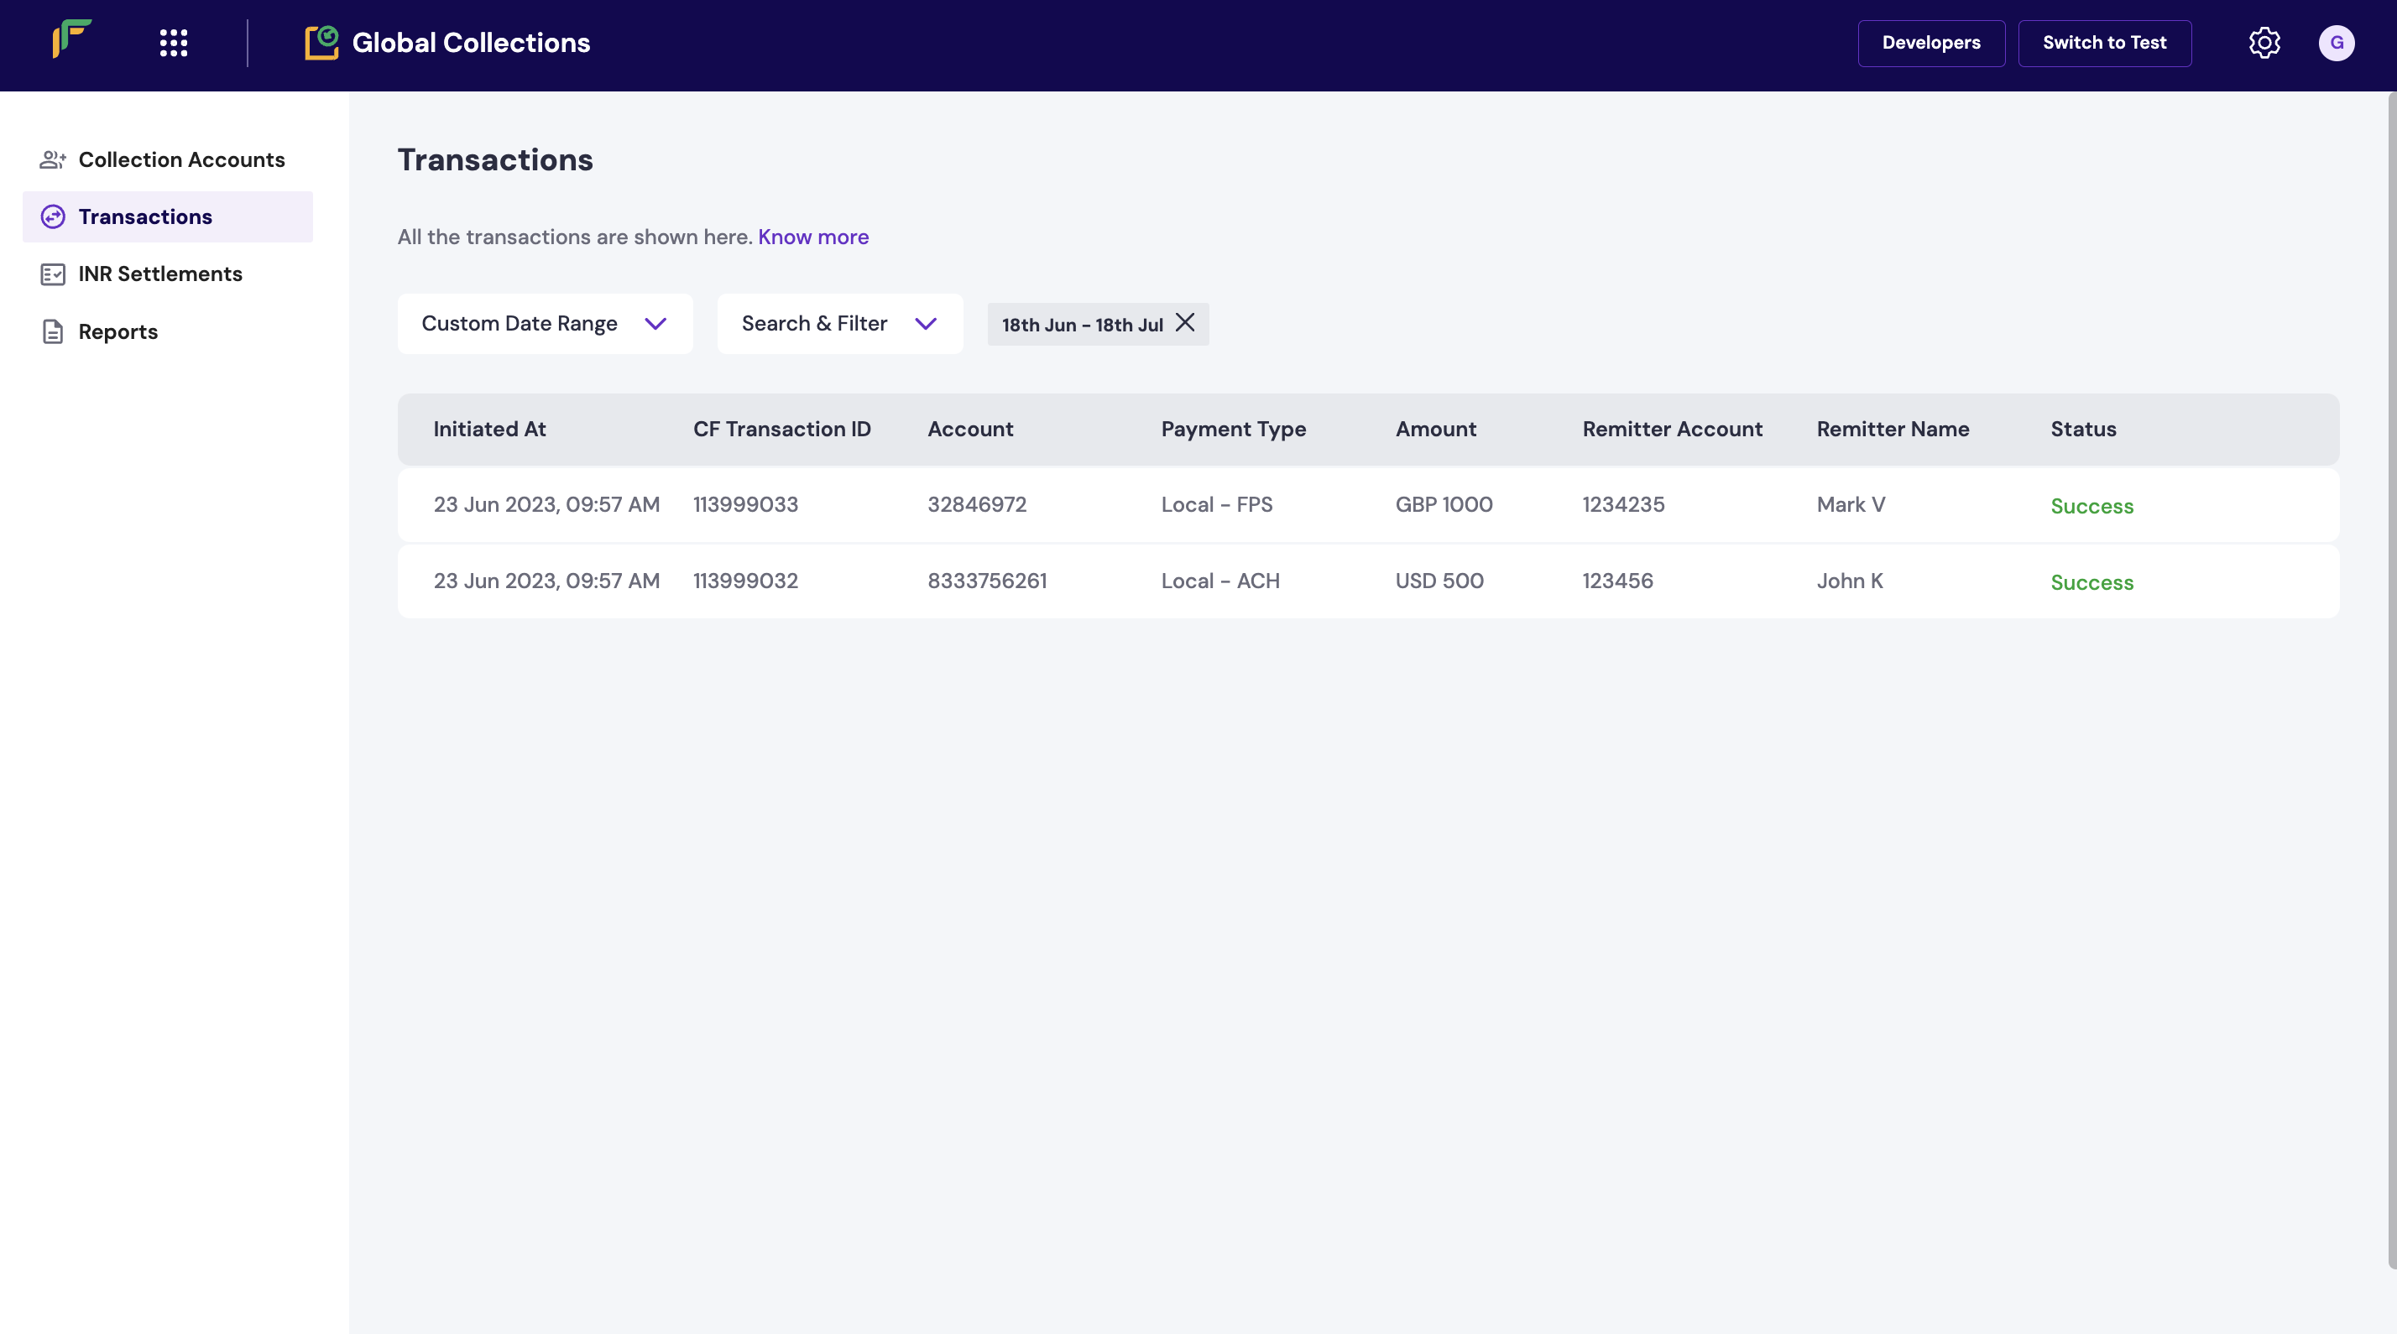Expand the Custom Date Range dropdown

(545, 324)
